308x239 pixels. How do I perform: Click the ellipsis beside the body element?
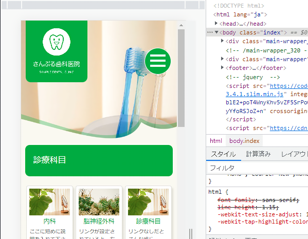210,32
